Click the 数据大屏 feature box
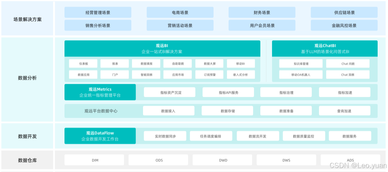 coord(210,64)
